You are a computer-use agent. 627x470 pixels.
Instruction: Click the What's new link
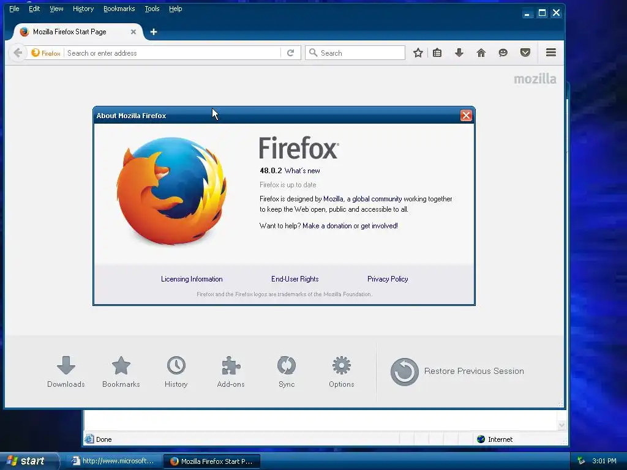click(x=302, y=171)
